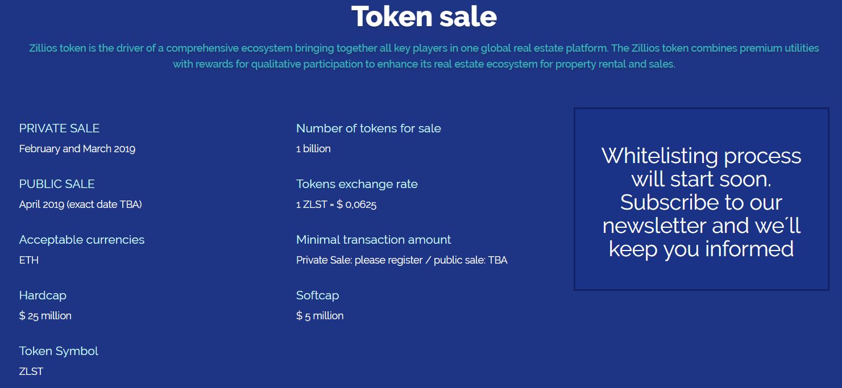Click the Tokens exchange rate label
Screen dimensions: 842x388
tap(357, 184)
